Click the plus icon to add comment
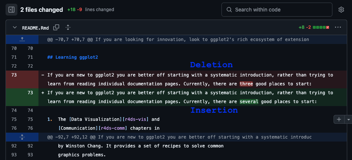Viewport: 352px width, 160px height. (x=339, y=119)
